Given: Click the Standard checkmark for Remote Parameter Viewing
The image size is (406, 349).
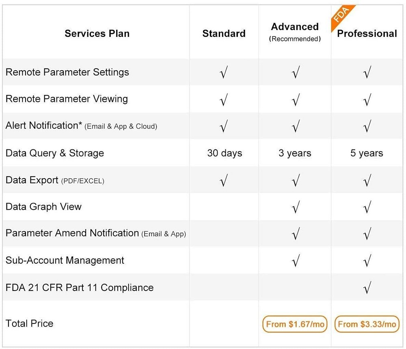Looking at the screenshot, I should [x=223, y=99].
